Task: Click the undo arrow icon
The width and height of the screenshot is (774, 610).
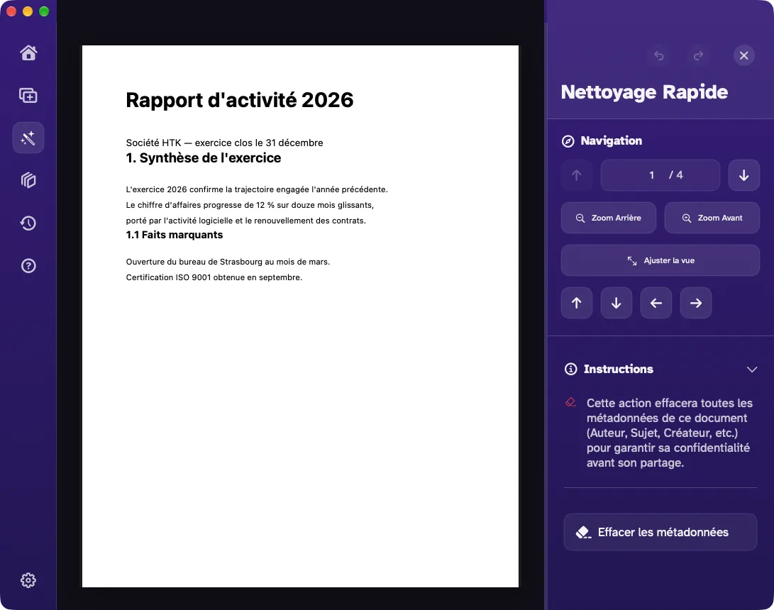Action: 659,55
